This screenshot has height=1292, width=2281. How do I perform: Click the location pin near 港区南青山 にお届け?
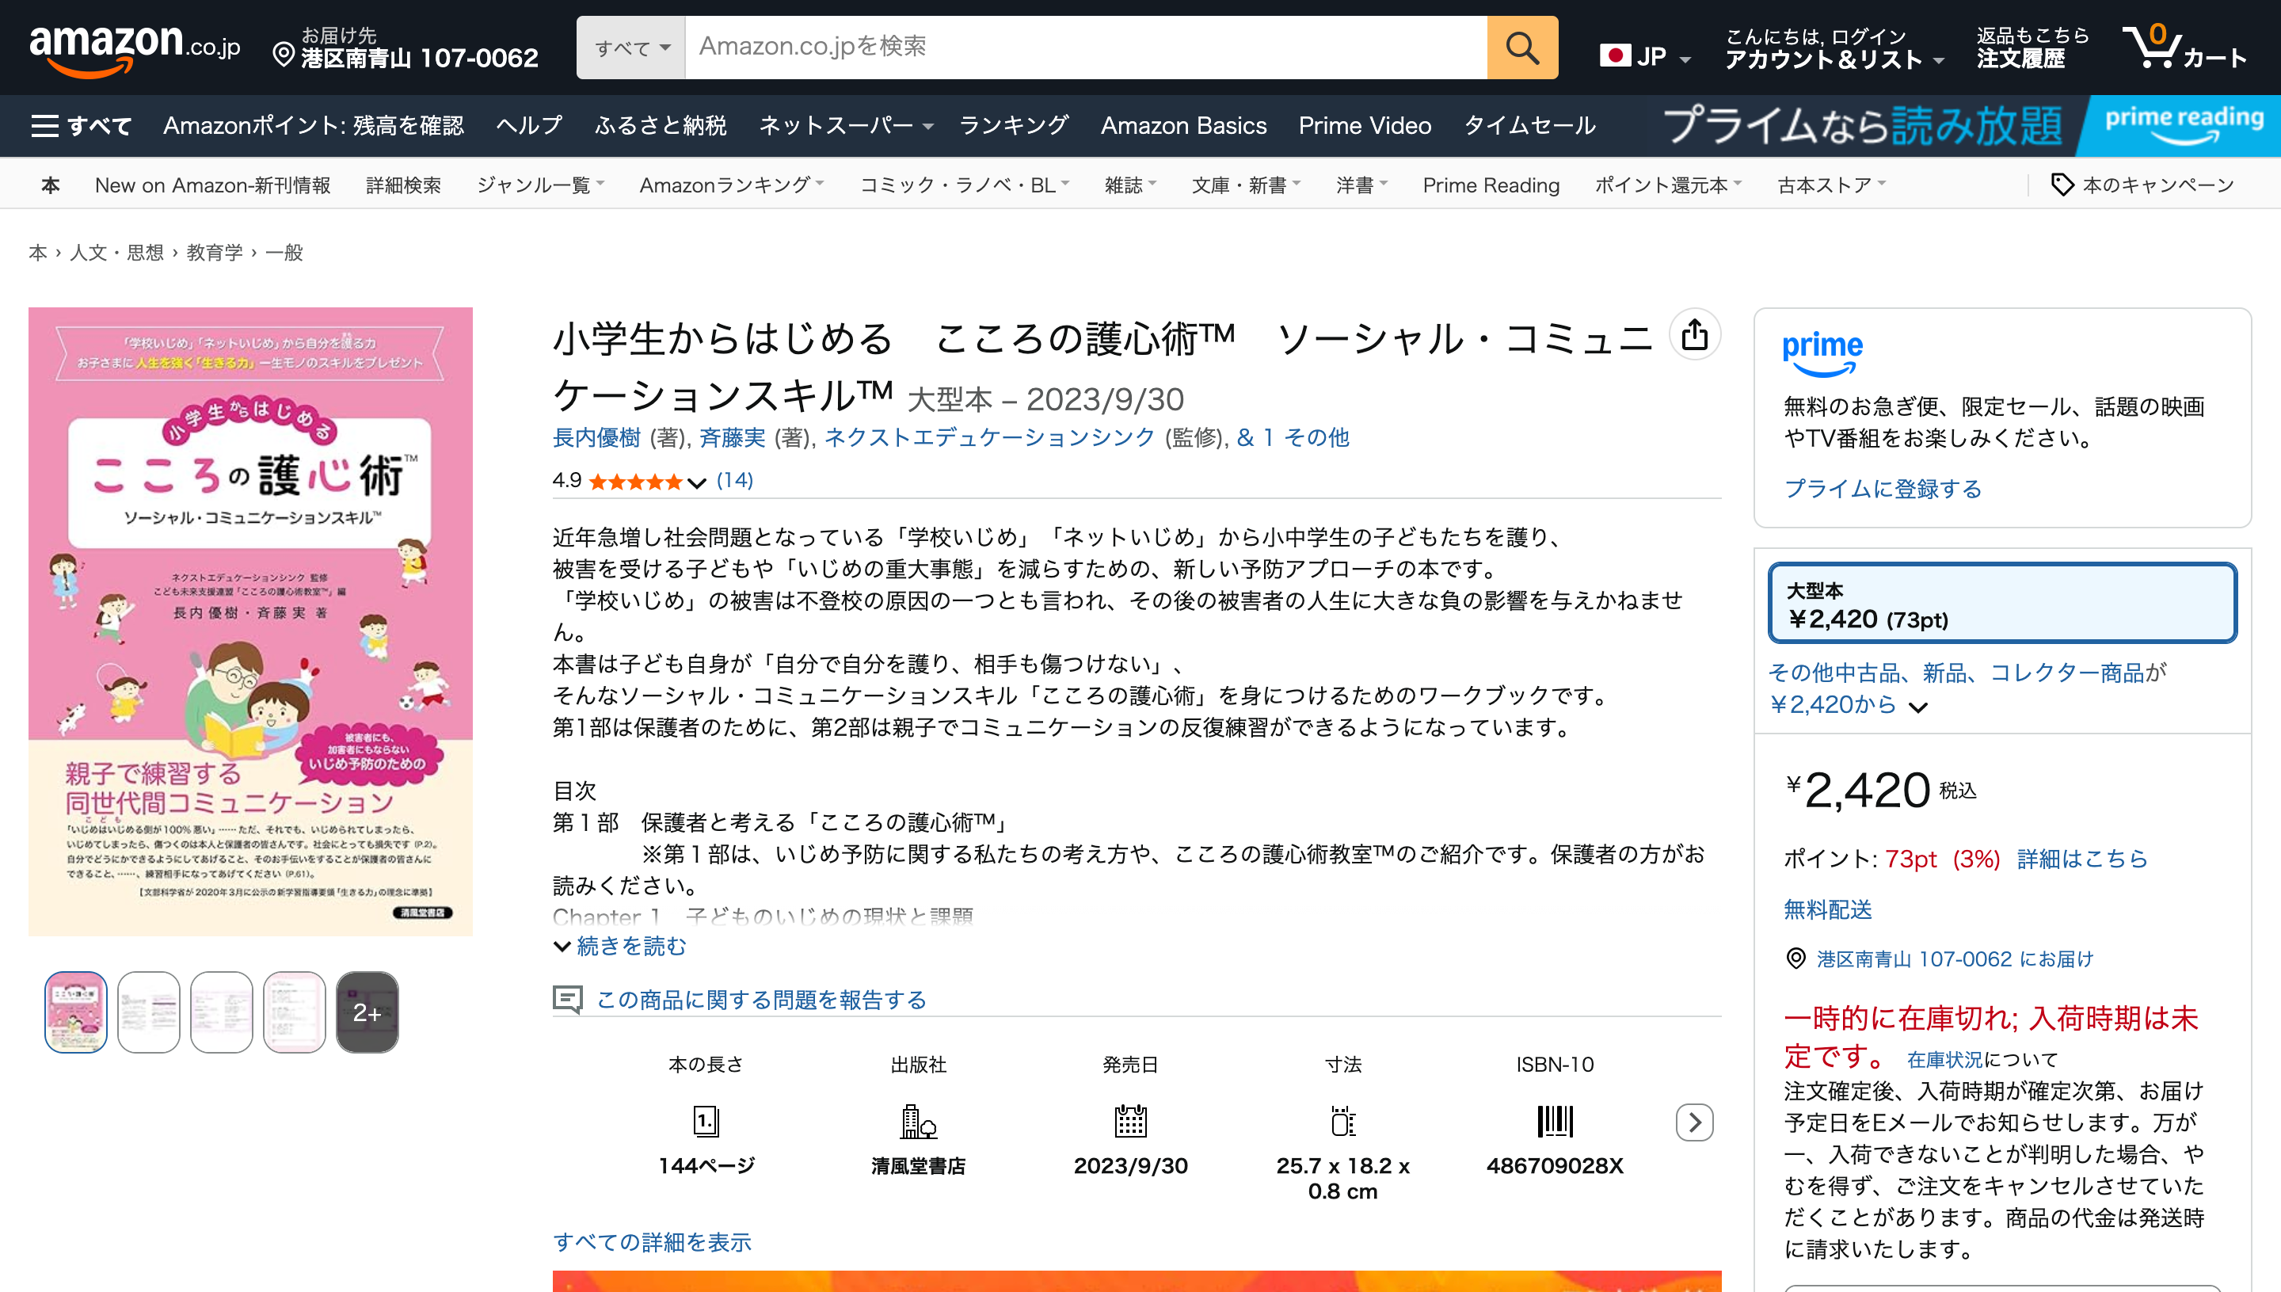[x=1795, y=959]
